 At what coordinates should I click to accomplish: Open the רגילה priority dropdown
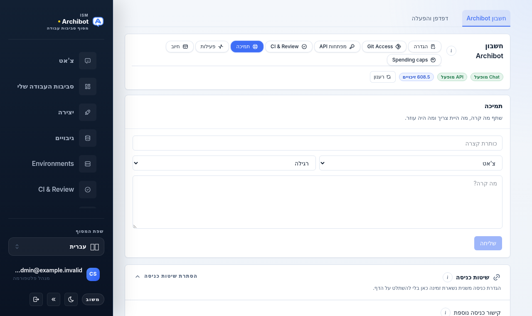click(224, 163)
